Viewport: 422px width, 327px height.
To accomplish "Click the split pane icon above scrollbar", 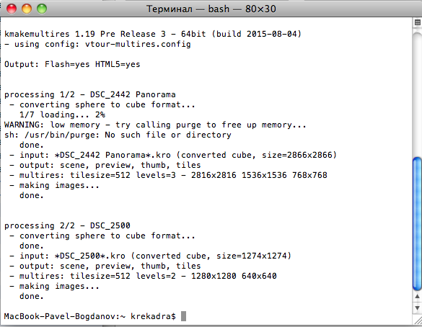I will 418,22.
